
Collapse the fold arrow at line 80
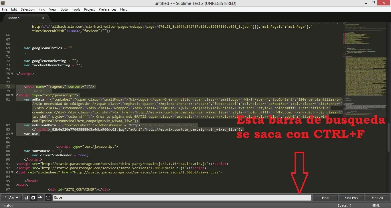pos(12,95)
